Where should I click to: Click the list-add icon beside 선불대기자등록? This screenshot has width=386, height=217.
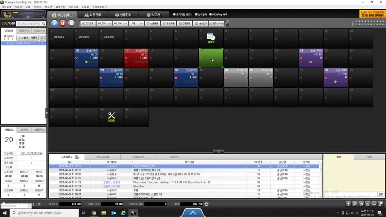pos(43,37)
